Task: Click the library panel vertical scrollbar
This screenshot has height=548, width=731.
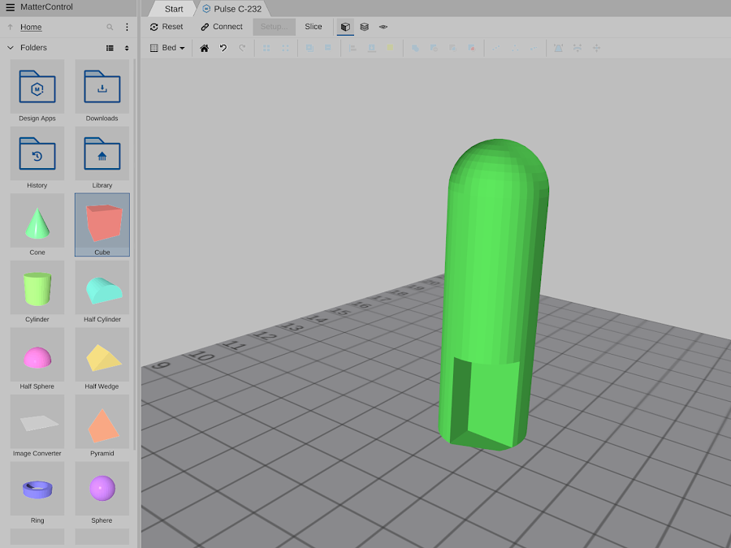Action: coord(135,254)
